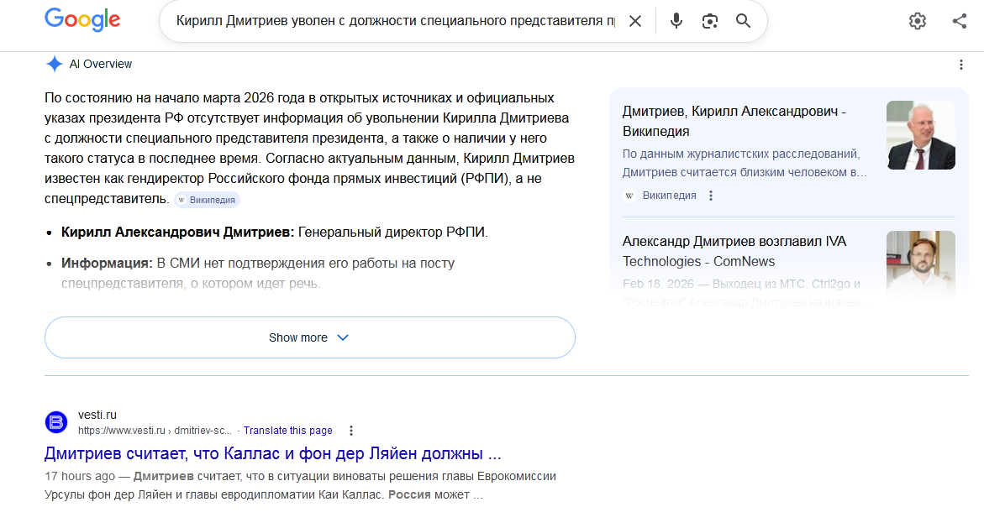The height and width of the screenshot is (528, 984).
Task: Click ComNews article photo thumbnail
Action: pyautogui.click(x=920, y=265)
